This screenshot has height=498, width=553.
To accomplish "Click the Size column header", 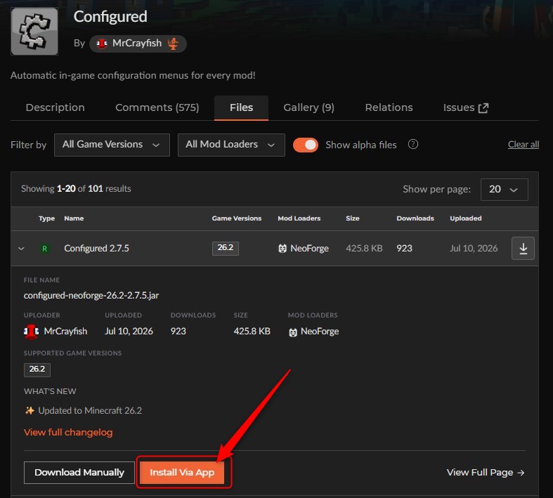I will click(x=352, y=218).
